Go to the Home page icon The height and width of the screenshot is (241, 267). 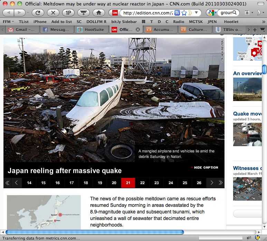point(98,13)
